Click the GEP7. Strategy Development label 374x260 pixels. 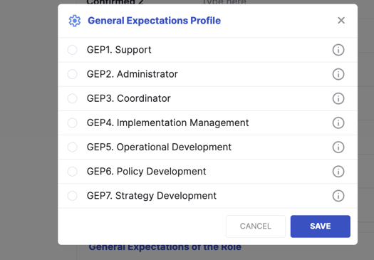pyautogui.click(x=152, y=196)
